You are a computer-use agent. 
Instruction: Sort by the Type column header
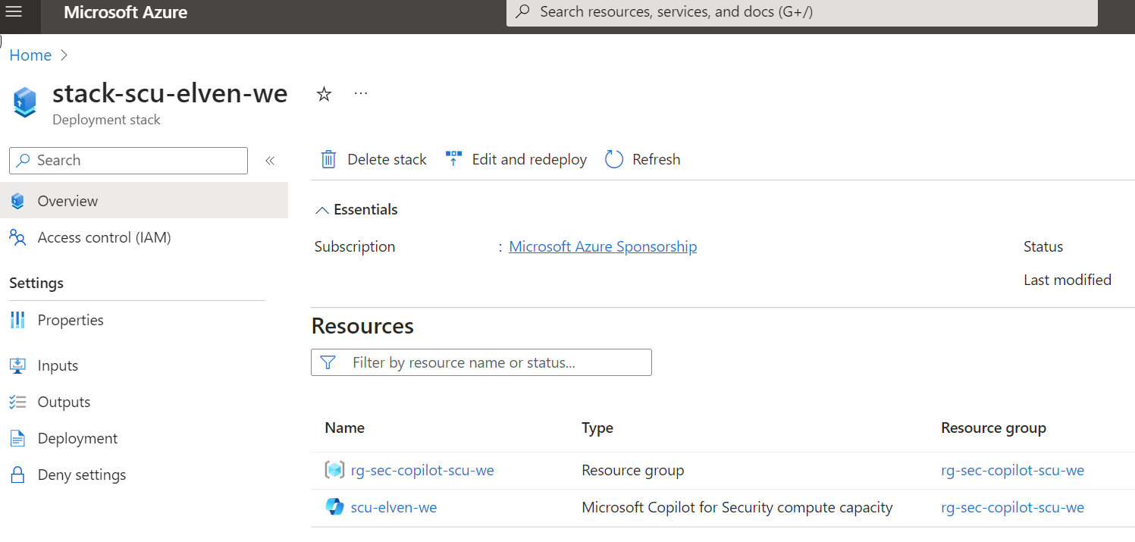[x=597, y=428]
